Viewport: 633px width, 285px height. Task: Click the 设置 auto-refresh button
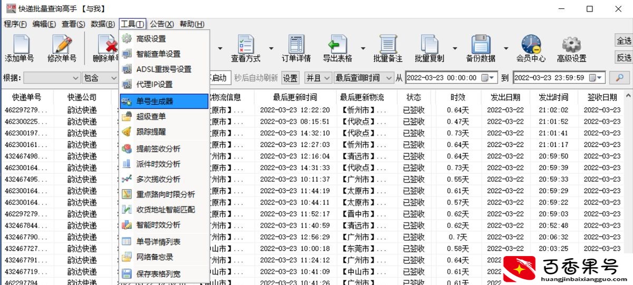(290, 78)
